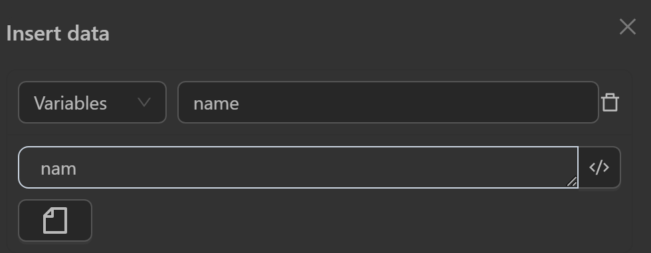Dismiss the dialog using the X
The width and height of the screenshot is (651, 253).
tap(627, 27)
